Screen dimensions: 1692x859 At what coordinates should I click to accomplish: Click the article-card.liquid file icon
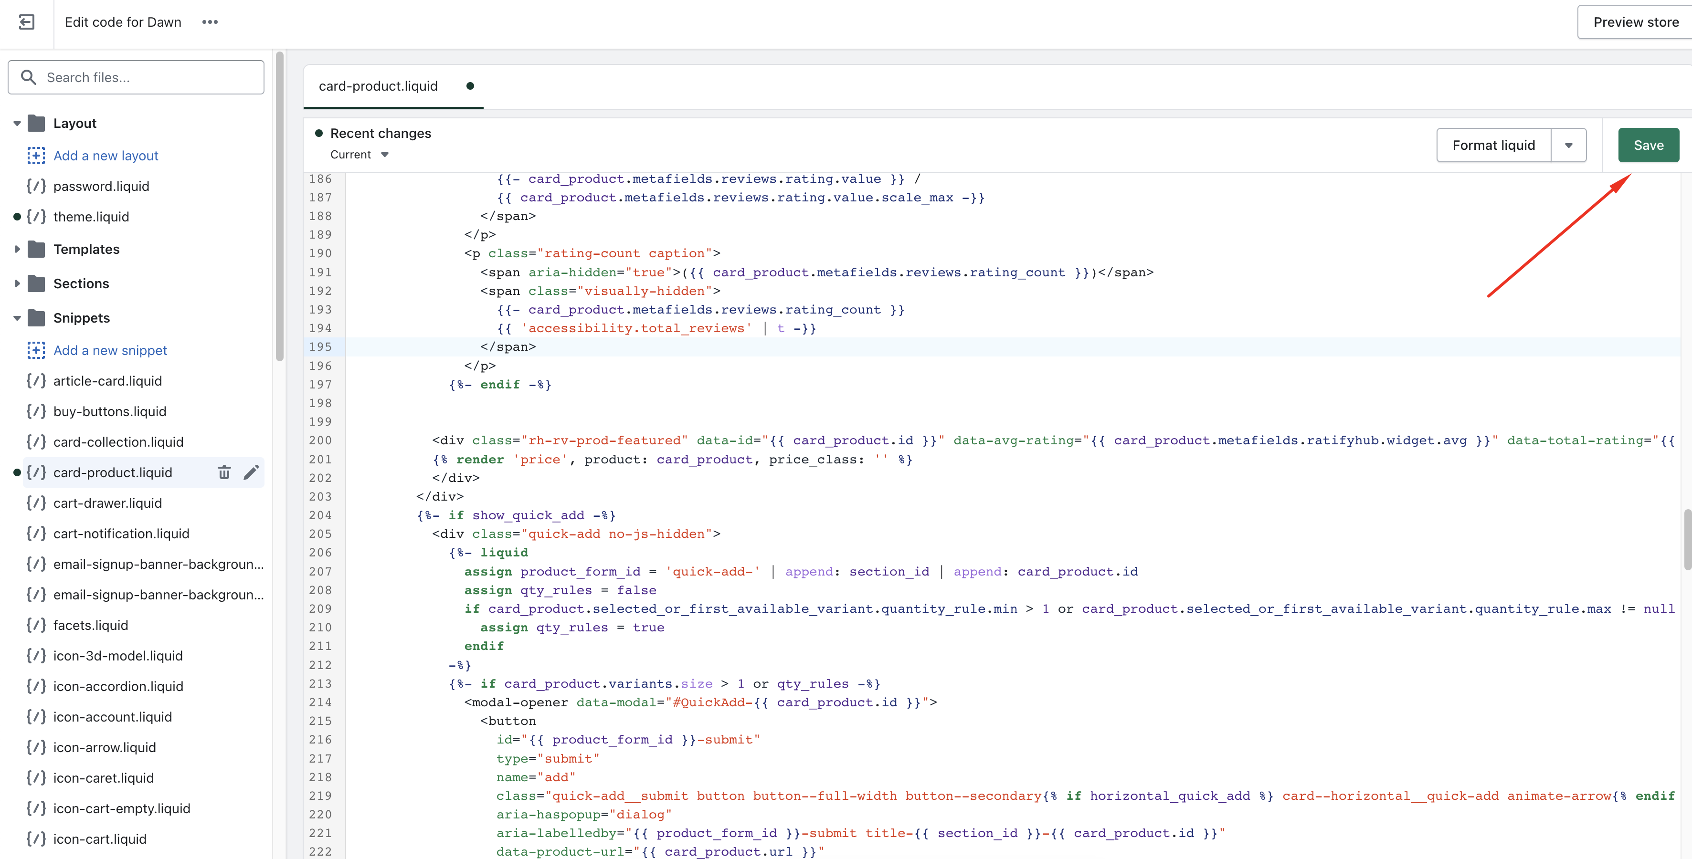36,381
